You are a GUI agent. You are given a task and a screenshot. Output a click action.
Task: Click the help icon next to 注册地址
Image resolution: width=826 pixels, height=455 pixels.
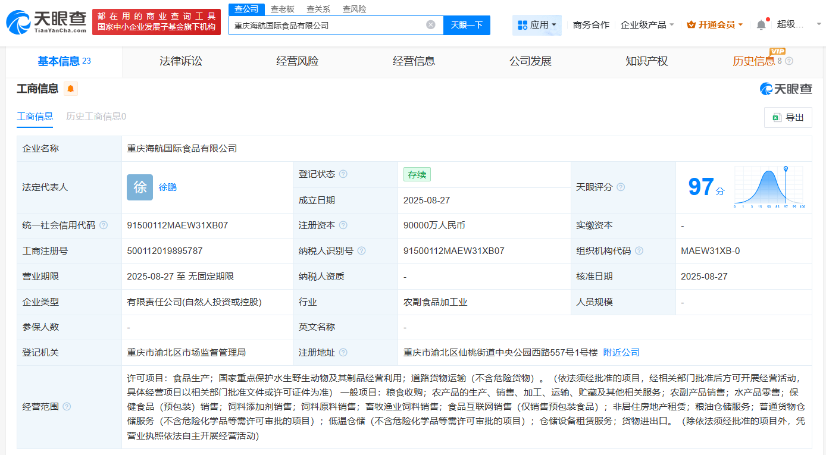tap(343, 353)
